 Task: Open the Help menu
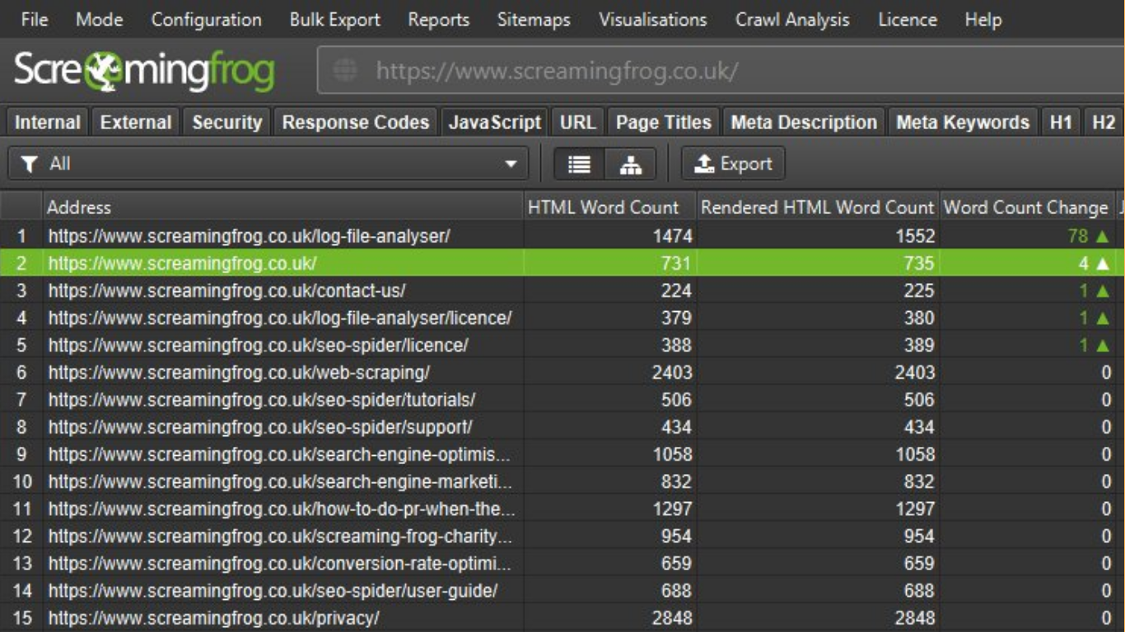click(x=983, y=20)
